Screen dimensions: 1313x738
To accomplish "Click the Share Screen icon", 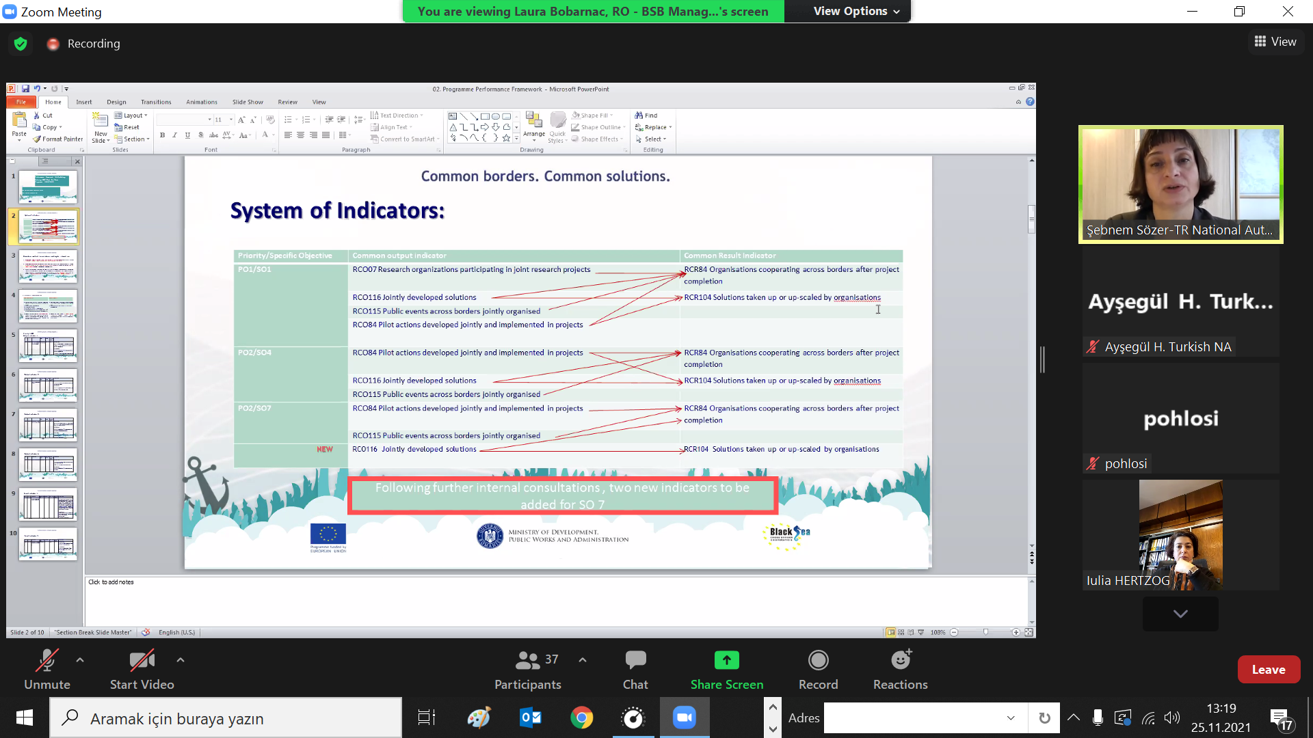I will tap(726, 660).
